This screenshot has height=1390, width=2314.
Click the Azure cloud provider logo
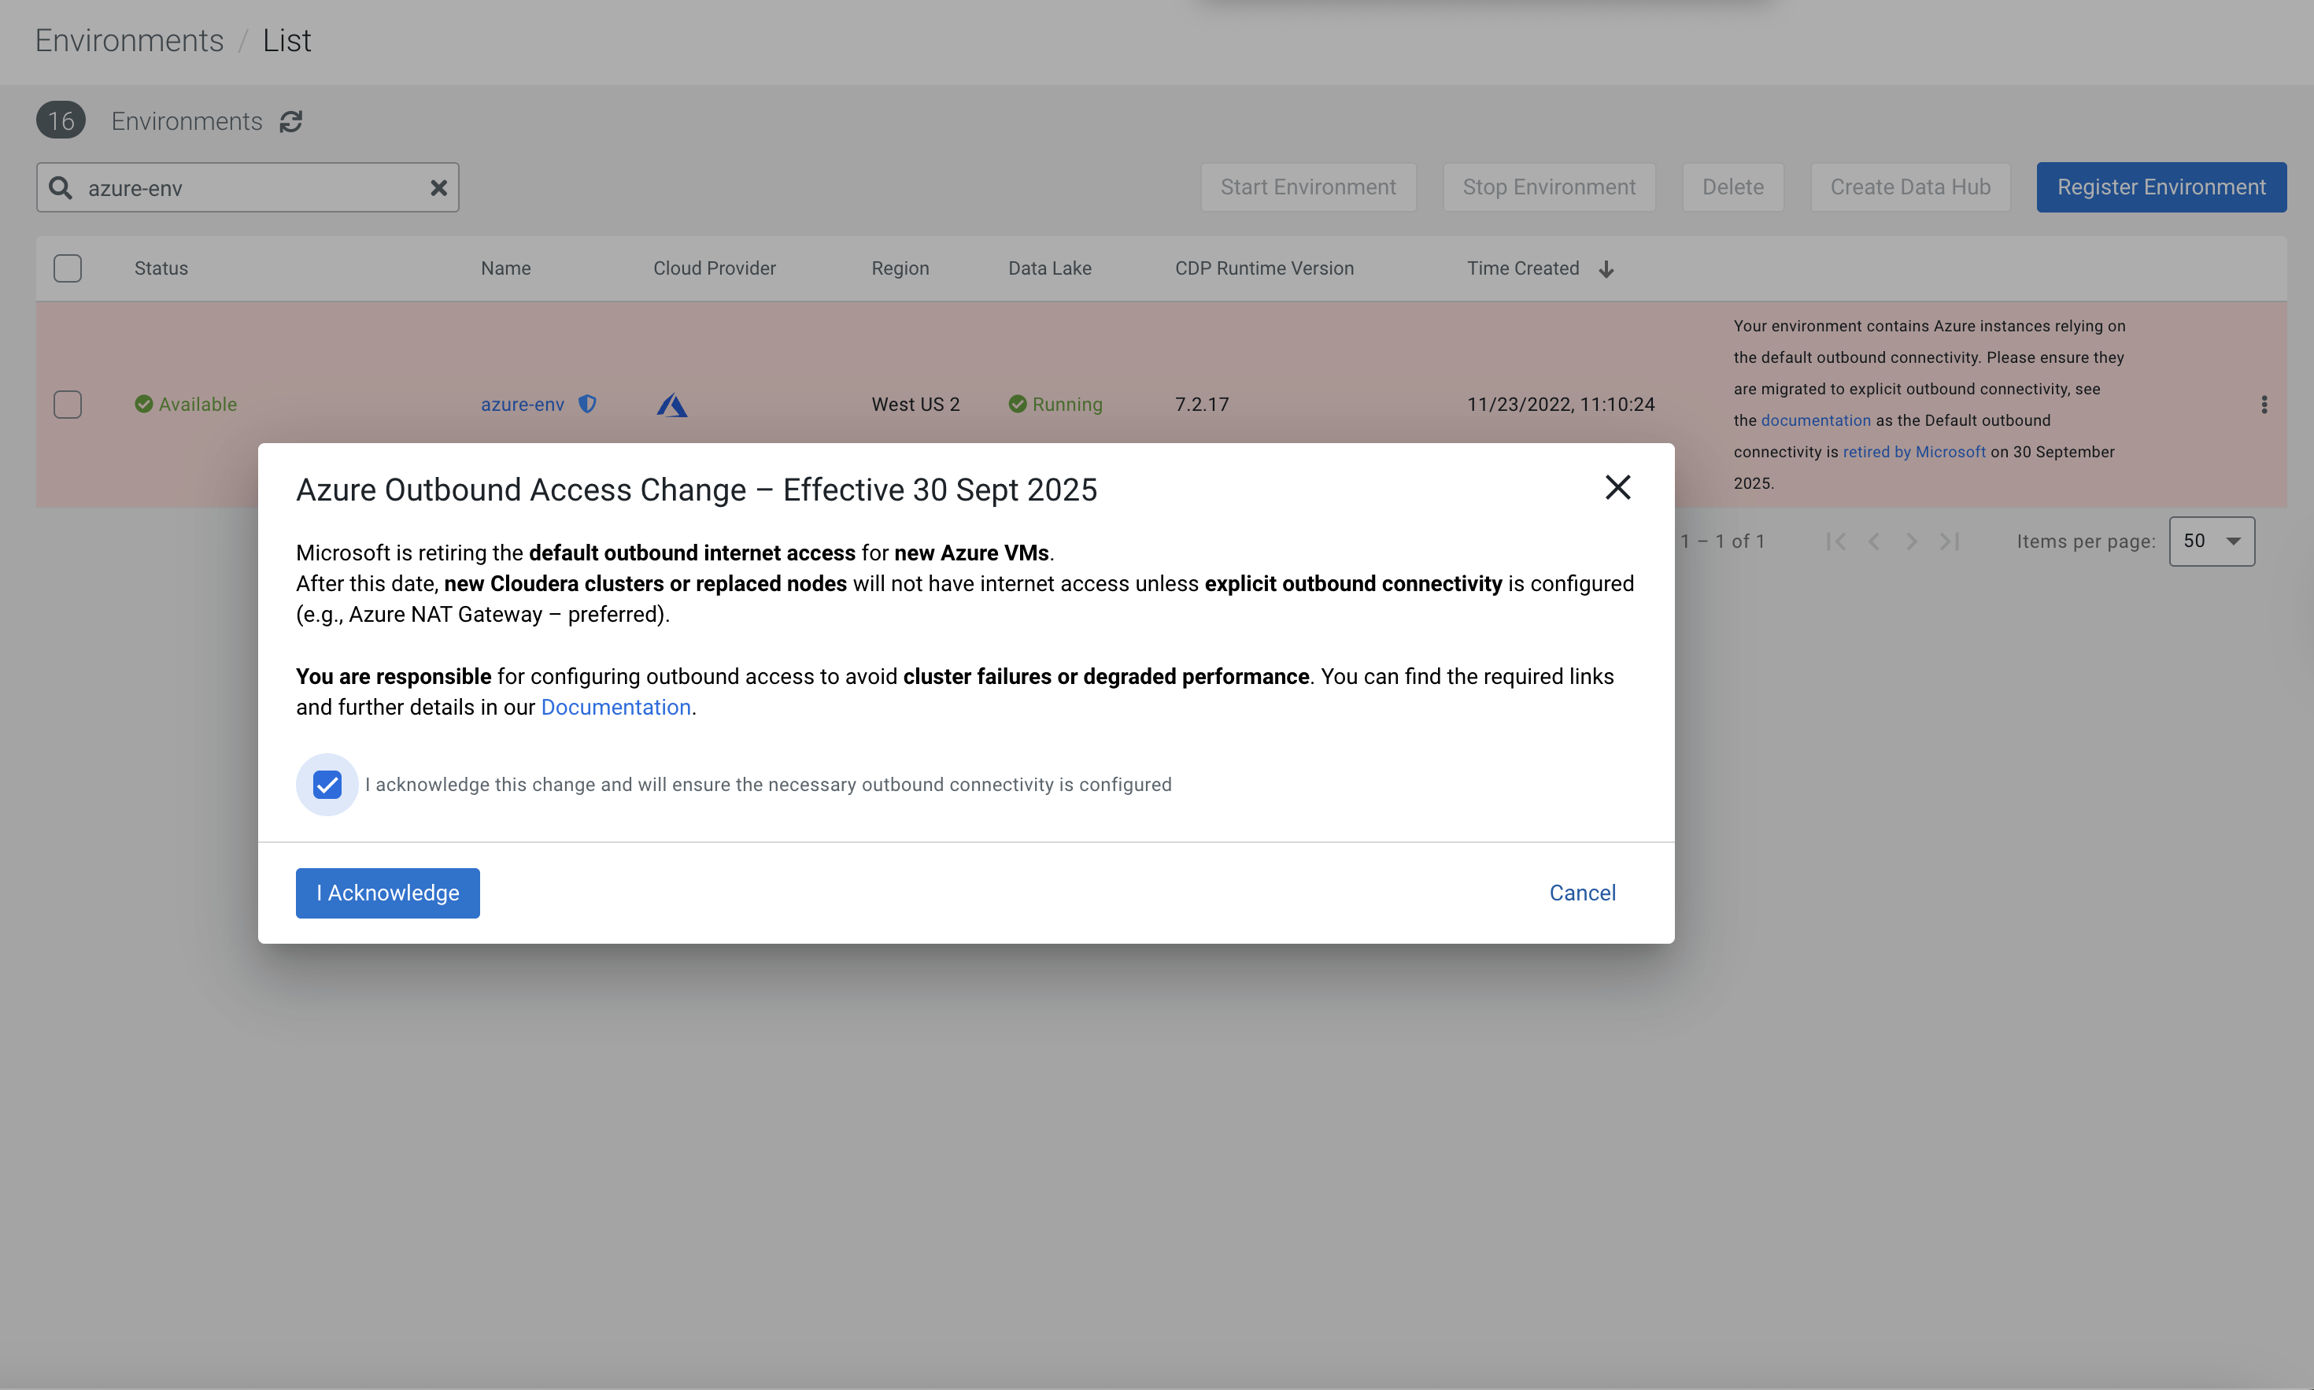(x=671, y=405)
